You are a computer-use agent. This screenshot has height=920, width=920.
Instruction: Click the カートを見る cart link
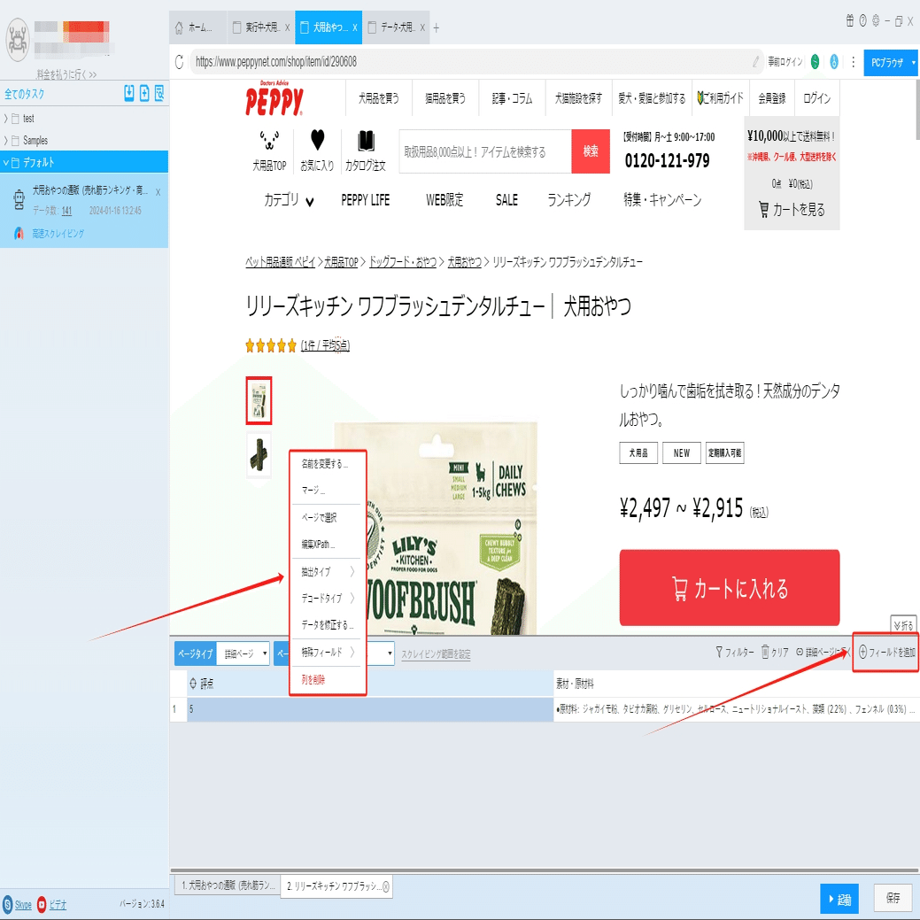792,210
